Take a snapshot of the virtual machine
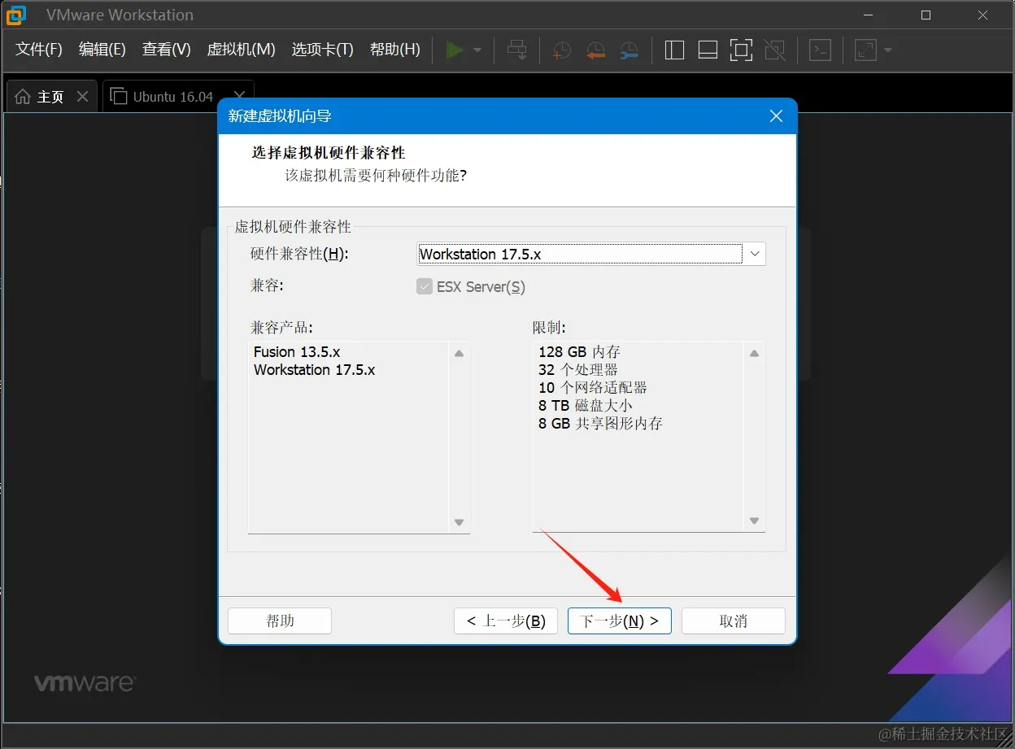 [x=562, y=50]
